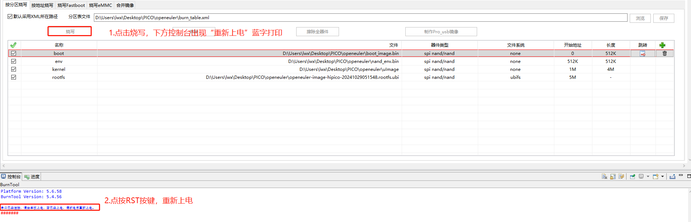Click the green plus add-partition icon
Viewport: 691px width, 222px height.
(662, 45)
